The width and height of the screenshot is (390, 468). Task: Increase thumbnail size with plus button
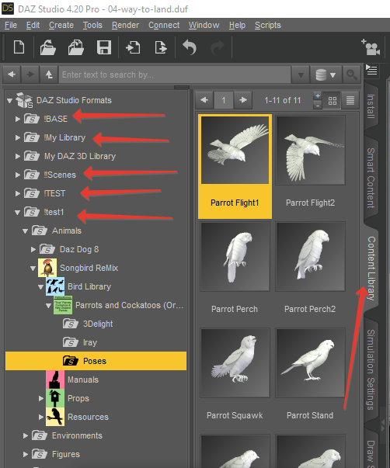pos(318,96)
